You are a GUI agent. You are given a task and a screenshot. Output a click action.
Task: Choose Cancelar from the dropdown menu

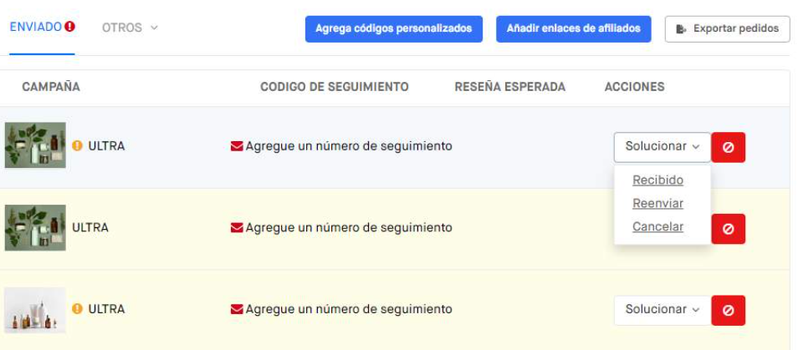(x=657, y=226)
